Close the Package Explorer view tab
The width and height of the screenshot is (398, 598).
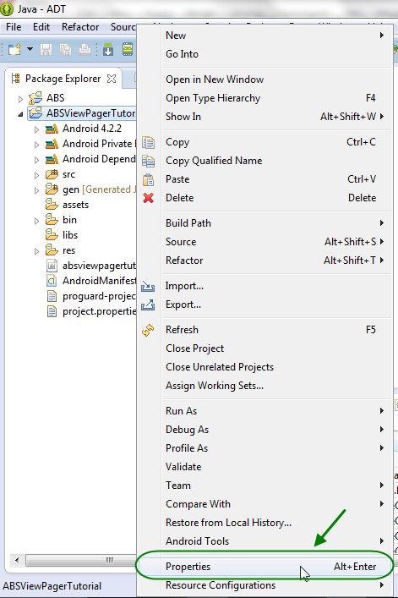coord(112,79)
